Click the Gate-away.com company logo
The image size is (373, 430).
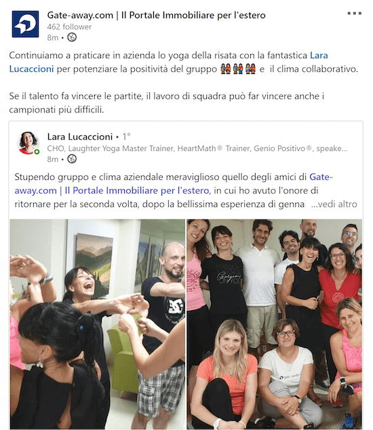click(x=25, y=24)
